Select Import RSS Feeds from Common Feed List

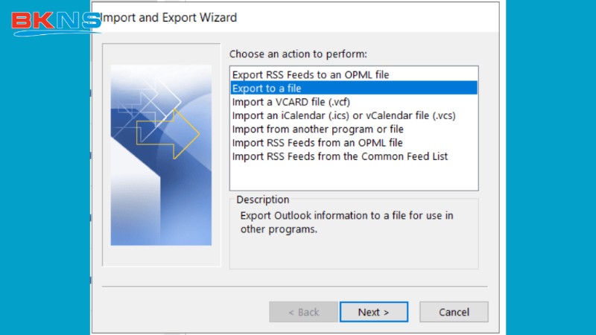340,156
